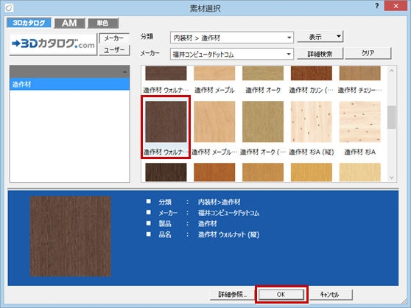Click the 詳細検索 button
The height and width of the screenshot is (308, 411).
(x=320, y=54)
